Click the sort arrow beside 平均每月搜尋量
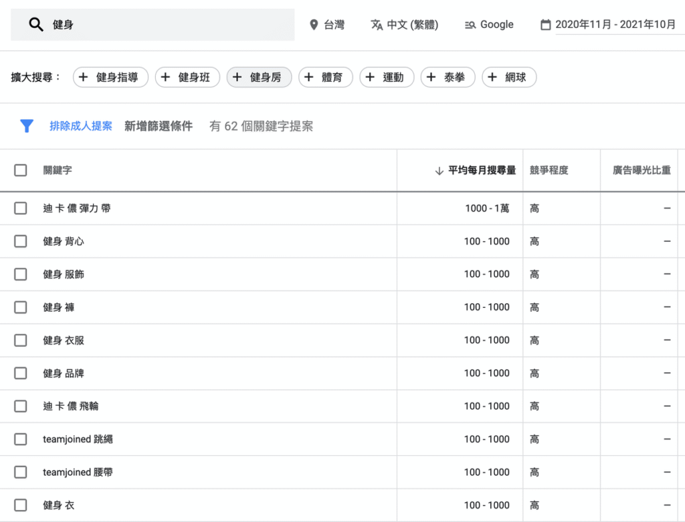The width and height of the screenshot is (685, 522). pyautogui.click(x=439, y=171)
